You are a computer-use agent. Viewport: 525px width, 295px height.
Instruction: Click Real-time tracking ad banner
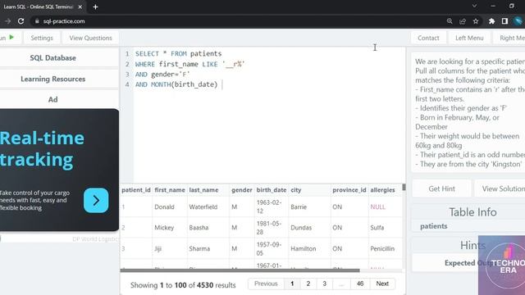tap(59, 170)
